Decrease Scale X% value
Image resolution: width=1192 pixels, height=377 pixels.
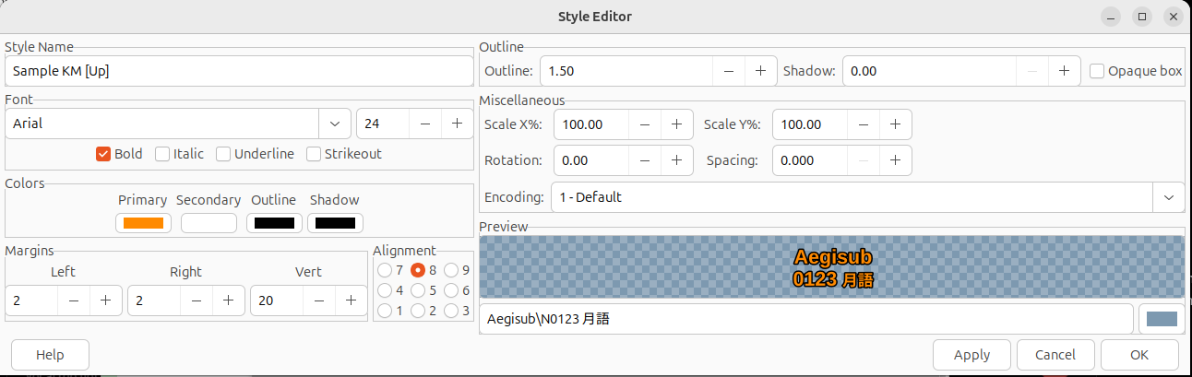[x=645, y=124]
